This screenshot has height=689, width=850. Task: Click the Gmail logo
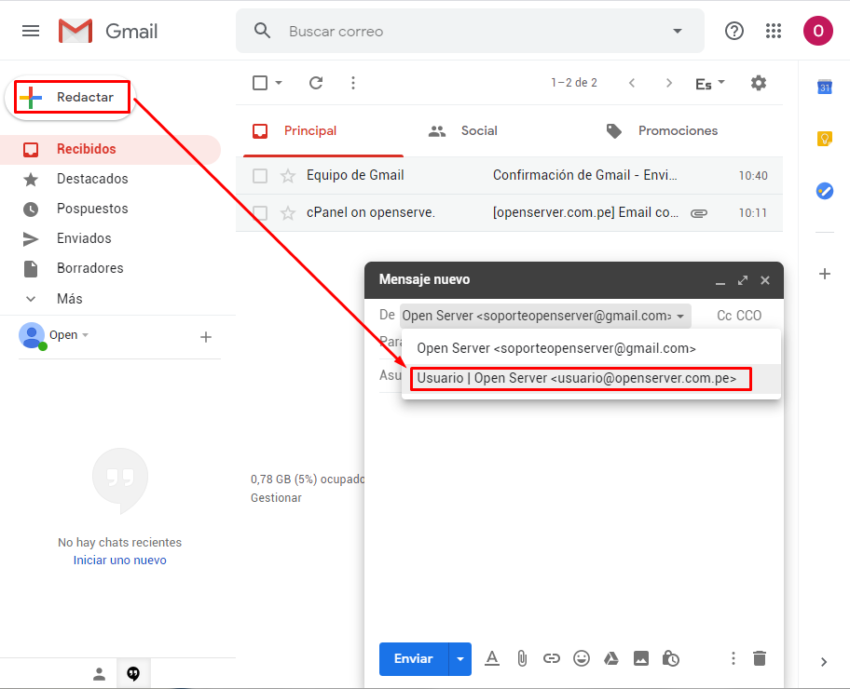(x=108, y=31)
